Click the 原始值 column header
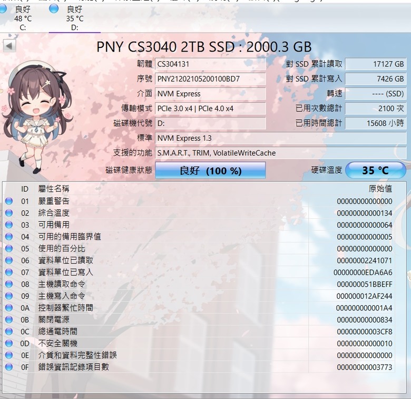Image resolution: width=411 pixels, height=399 pixels. (380, 189)
